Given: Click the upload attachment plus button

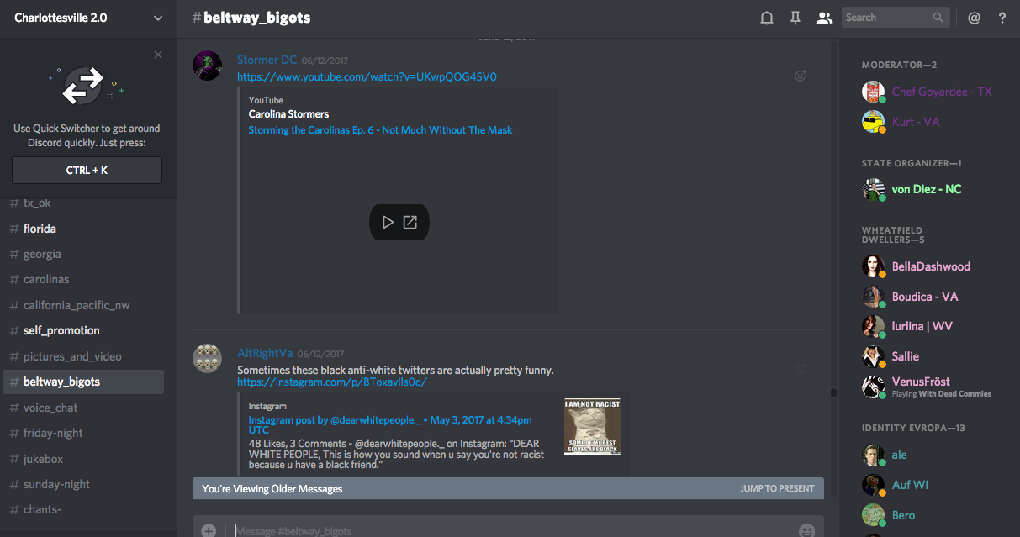Looking at the screenshot, I should pos(209,530).
